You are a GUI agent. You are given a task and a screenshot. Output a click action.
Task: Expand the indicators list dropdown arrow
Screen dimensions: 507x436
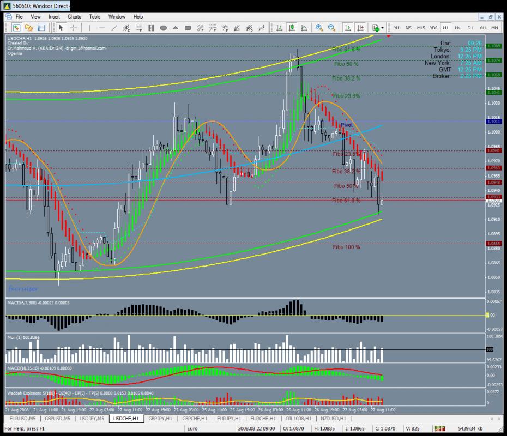point(383,28)
